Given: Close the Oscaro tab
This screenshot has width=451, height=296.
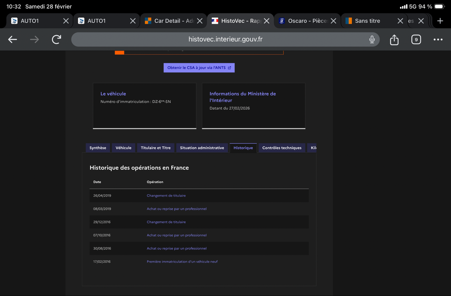Looking at the screenshot, I should [333, 21].
